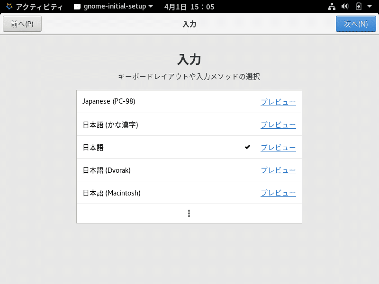379x284 pixels.
Task: Preview the 日本語 (Dvorak) layout
Action: [x=278, y=170]
